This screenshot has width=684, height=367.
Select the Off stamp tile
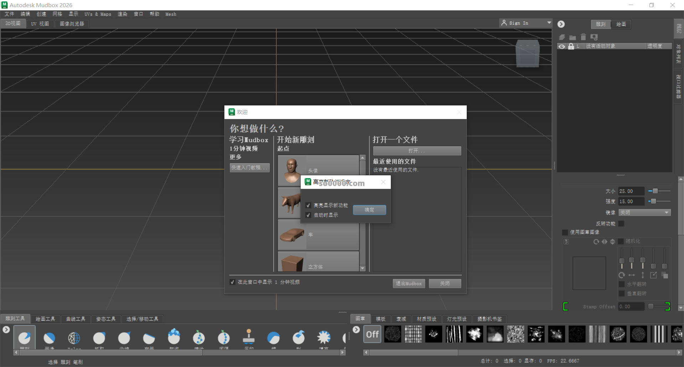[x=372, y=334]
